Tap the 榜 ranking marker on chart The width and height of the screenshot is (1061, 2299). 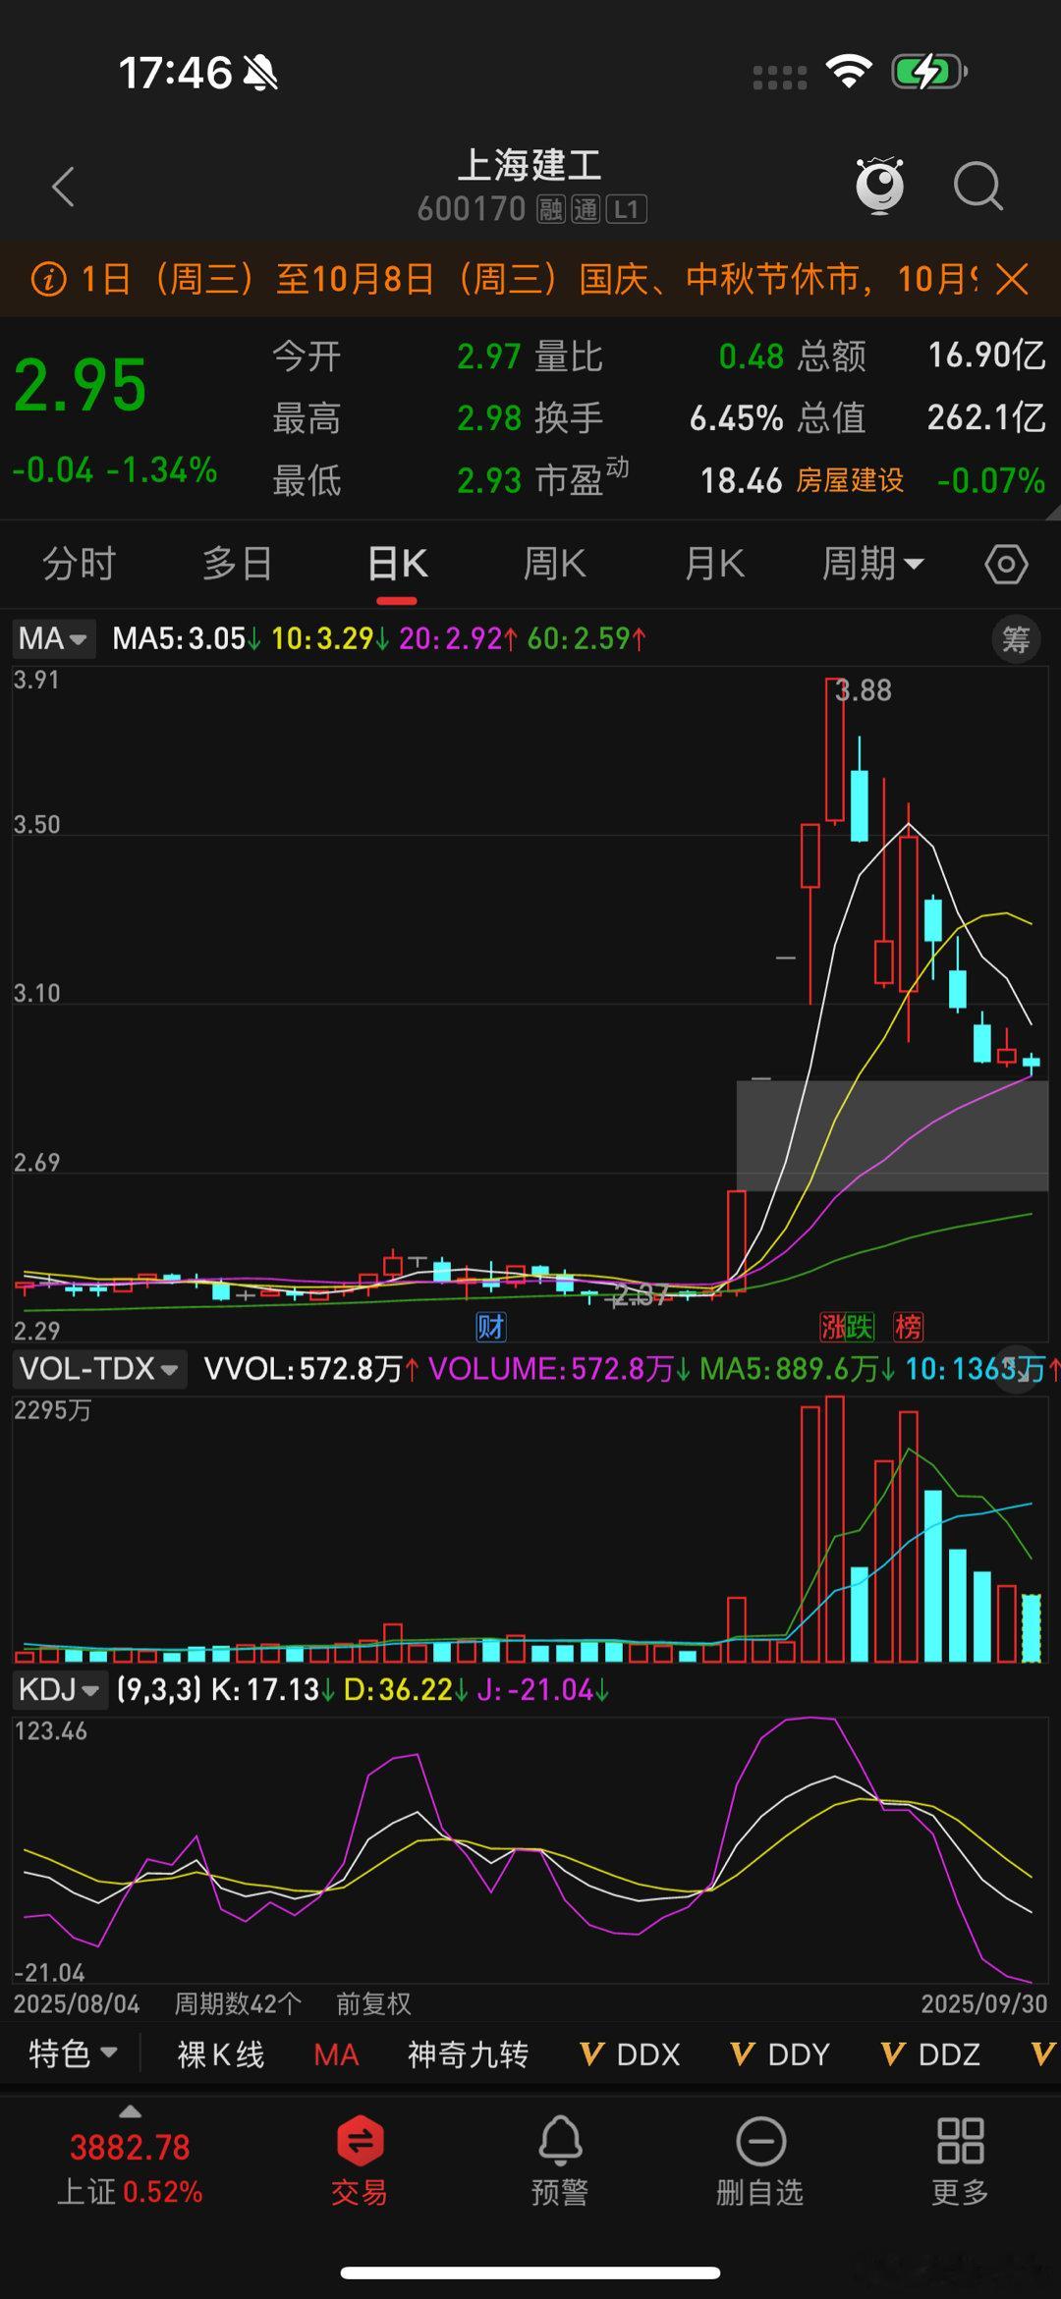coord(908,1327)
